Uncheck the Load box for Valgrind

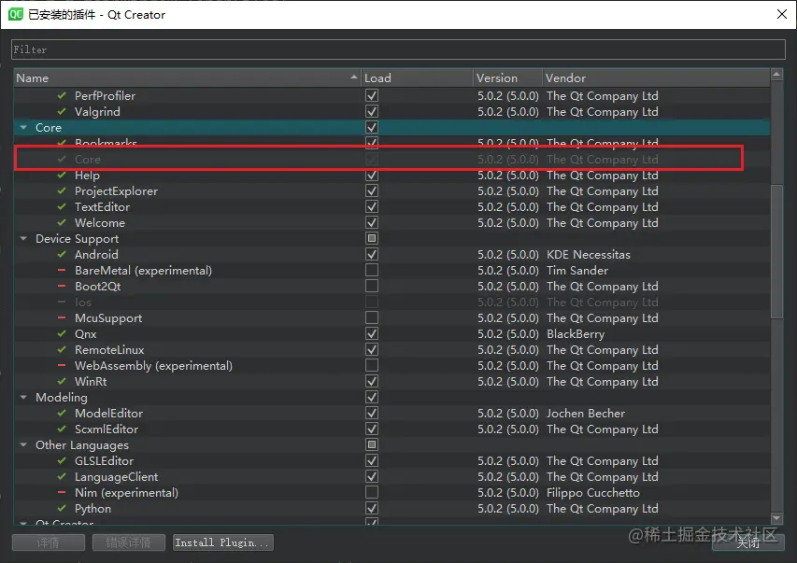372,111
